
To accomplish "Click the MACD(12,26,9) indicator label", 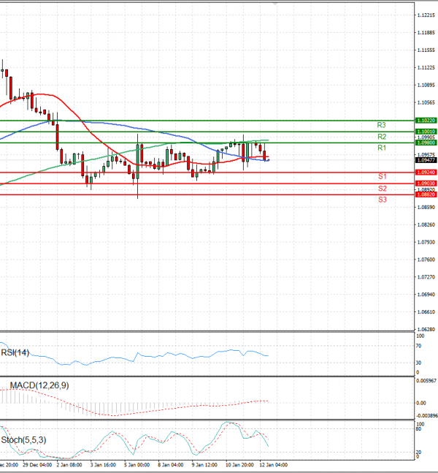I will coord(39,385).
